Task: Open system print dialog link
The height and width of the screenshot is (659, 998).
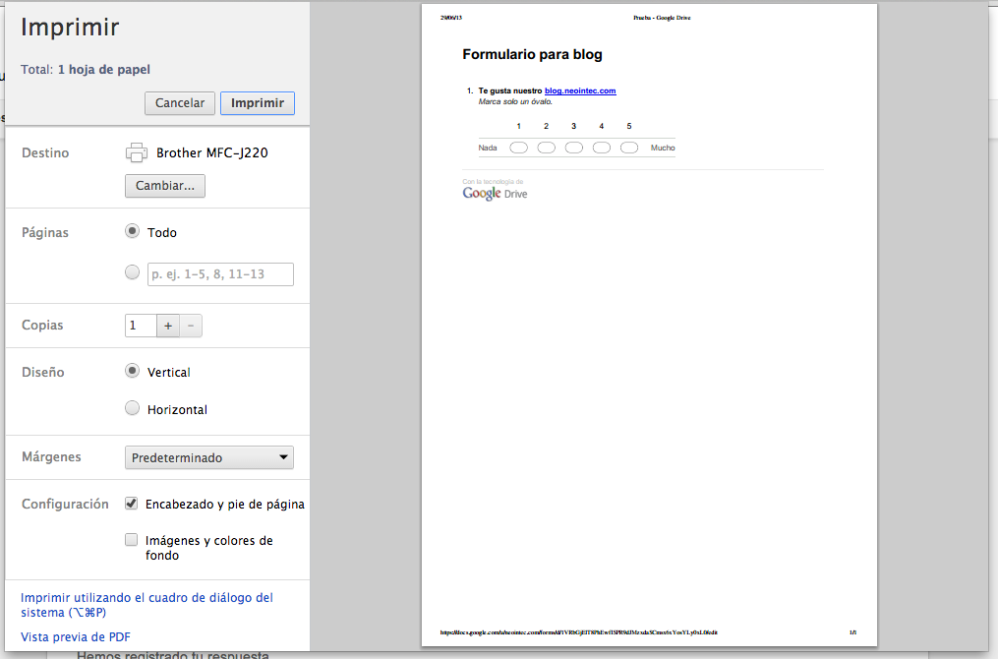Action: click(147, 605)
